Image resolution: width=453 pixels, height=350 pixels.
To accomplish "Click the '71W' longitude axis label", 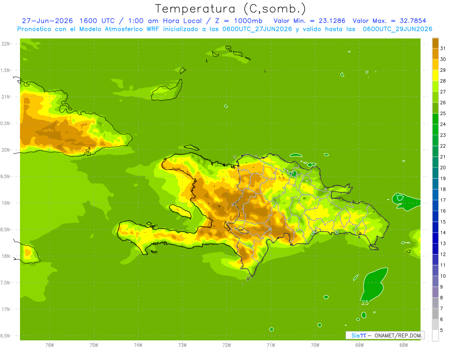I will [x=271, y=345].
